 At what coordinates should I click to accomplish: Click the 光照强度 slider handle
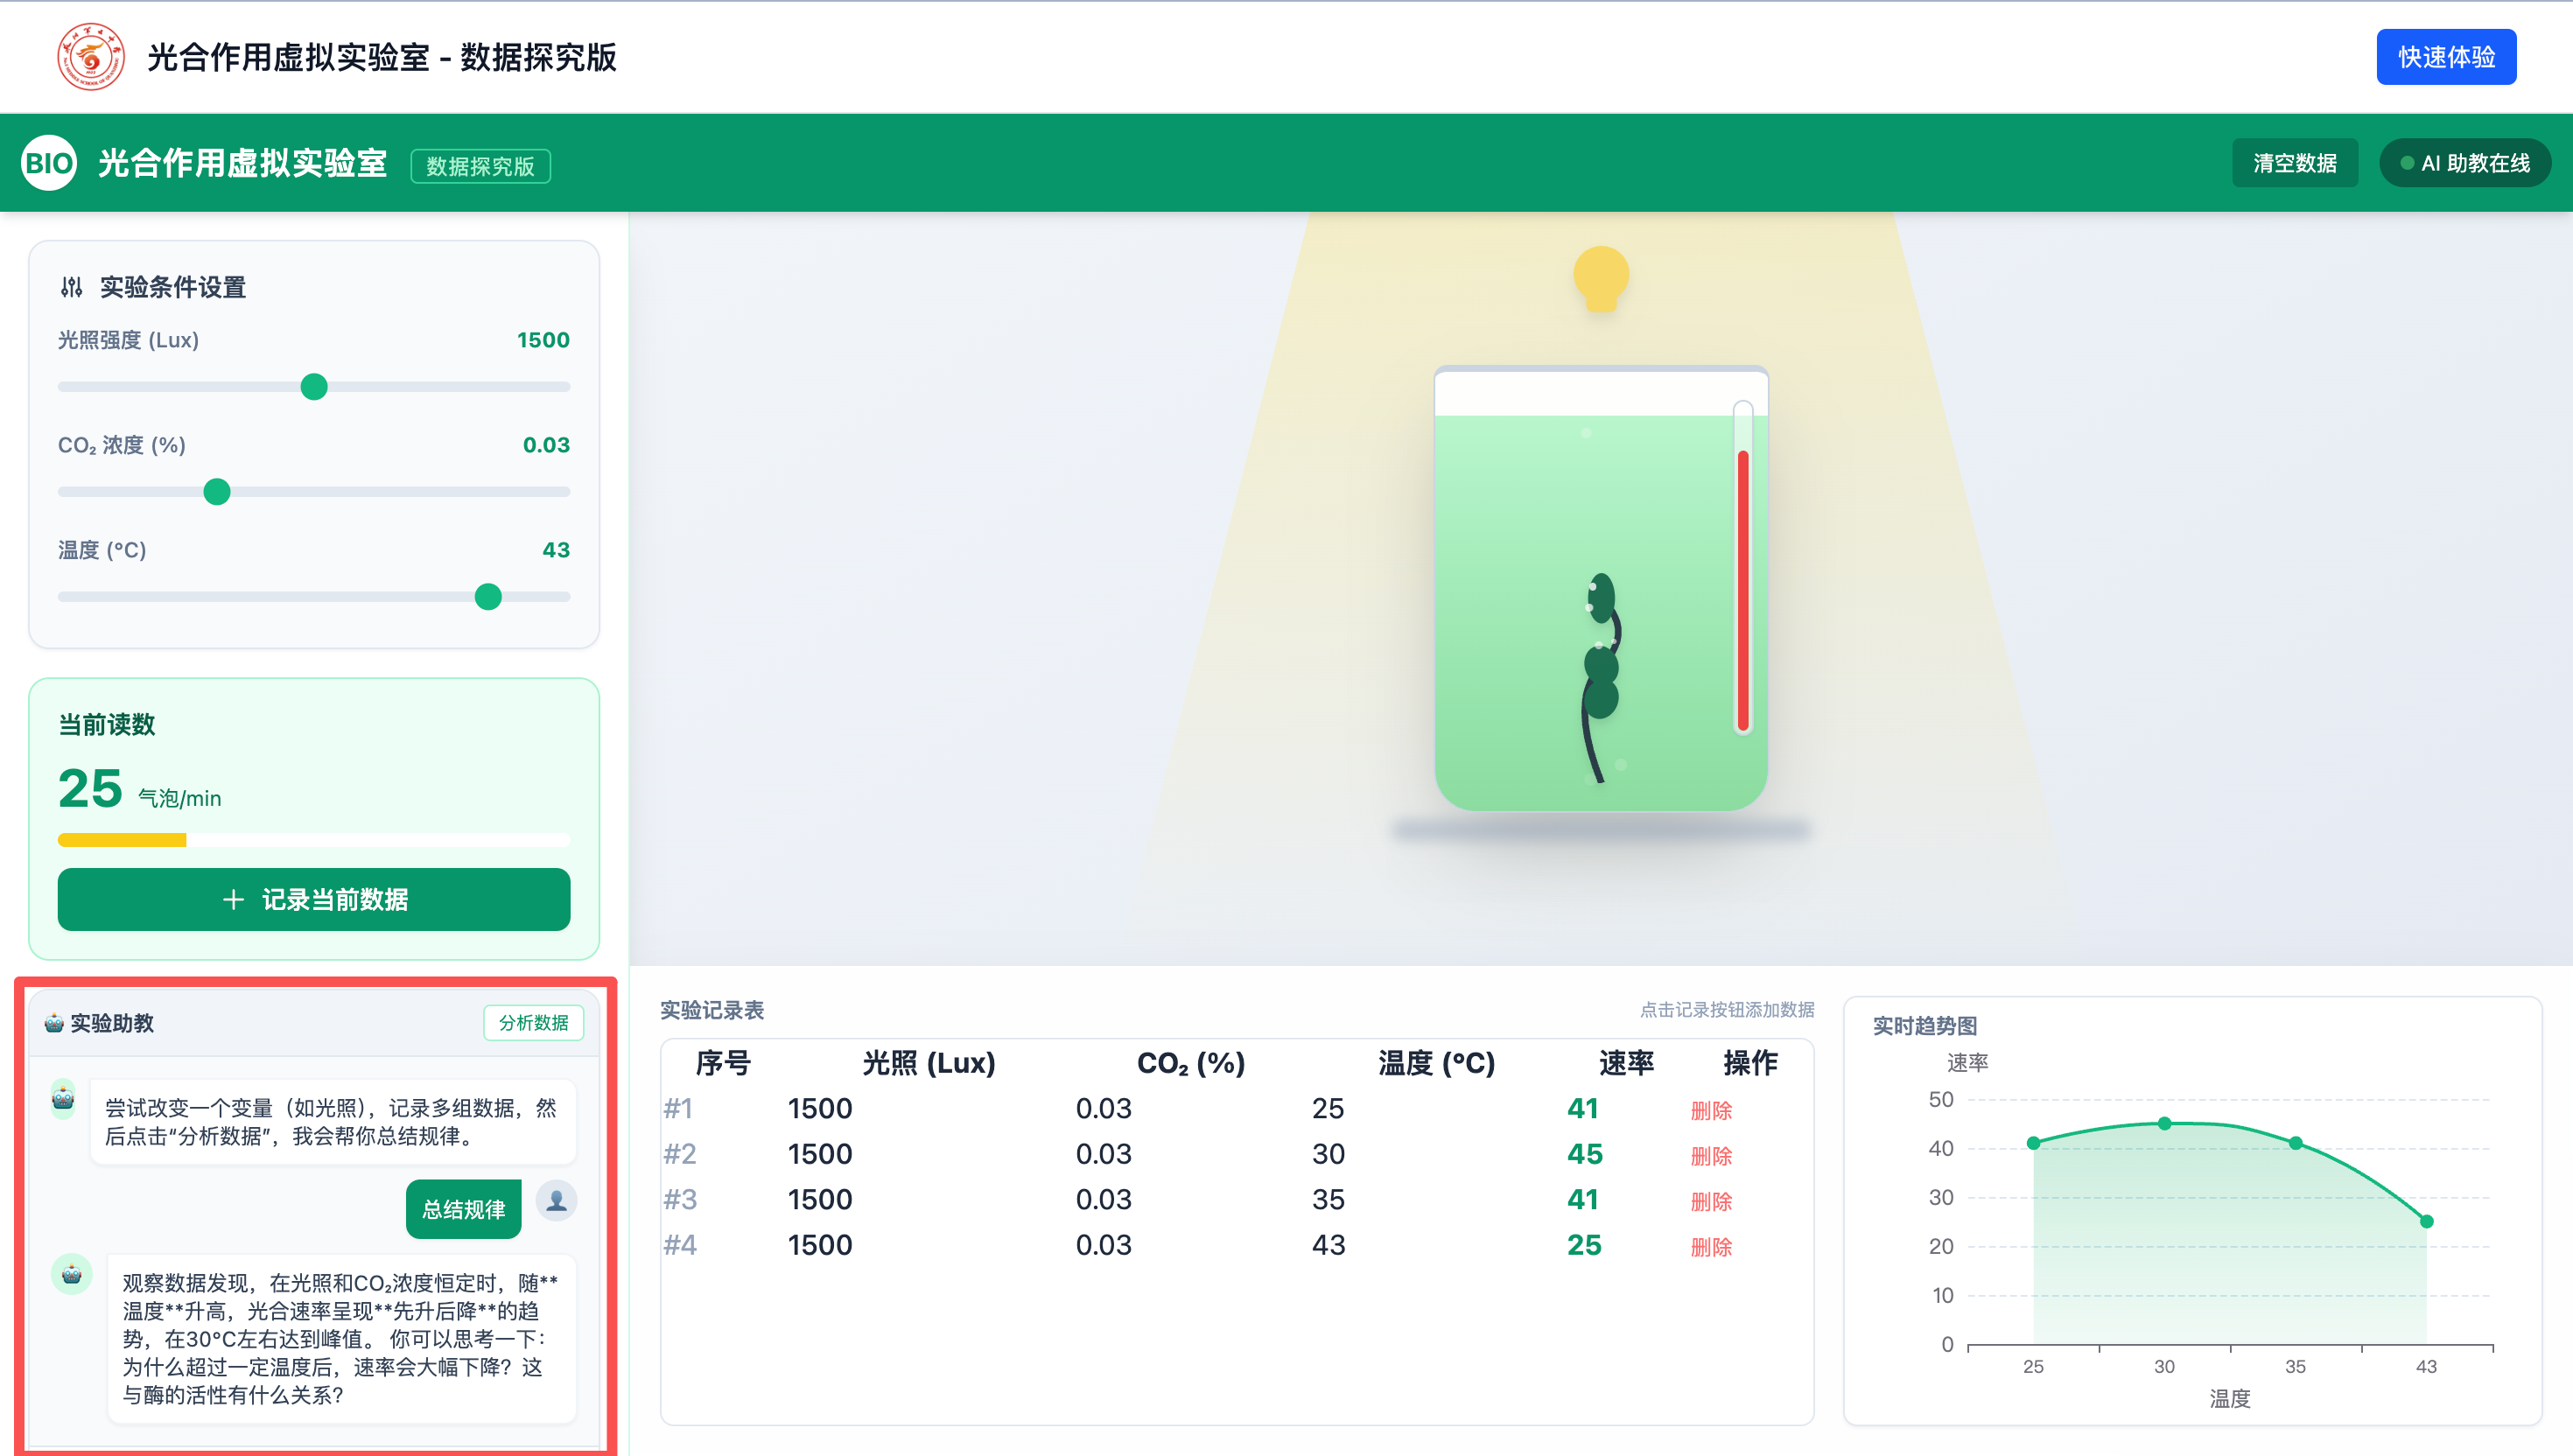(x=314, y=387)
